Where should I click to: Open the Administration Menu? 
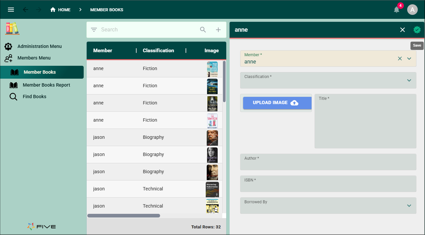pos(40,47)
